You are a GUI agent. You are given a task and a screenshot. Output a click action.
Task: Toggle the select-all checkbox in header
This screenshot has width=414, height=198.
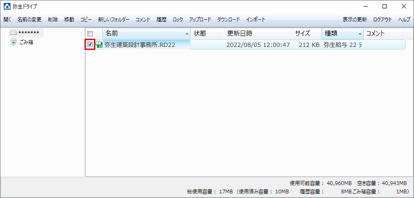[x=90, y=34]
